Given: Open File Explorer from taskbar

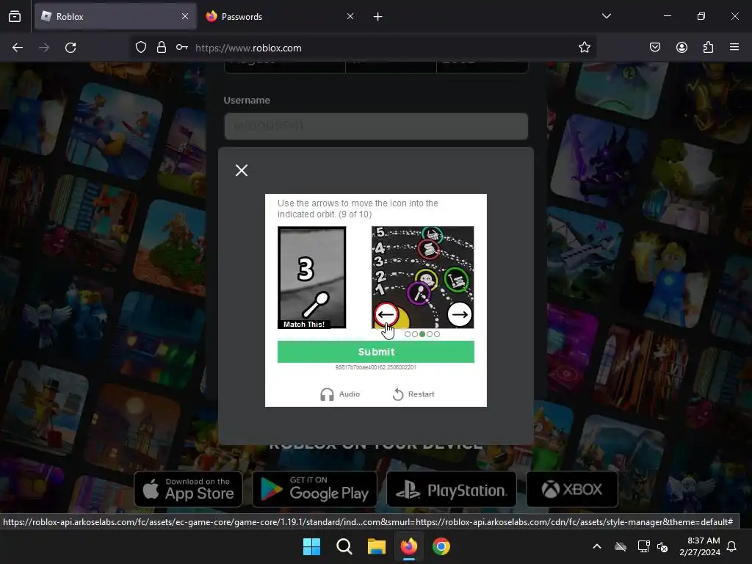Looking at the screenshot, I should coord(377,546).
